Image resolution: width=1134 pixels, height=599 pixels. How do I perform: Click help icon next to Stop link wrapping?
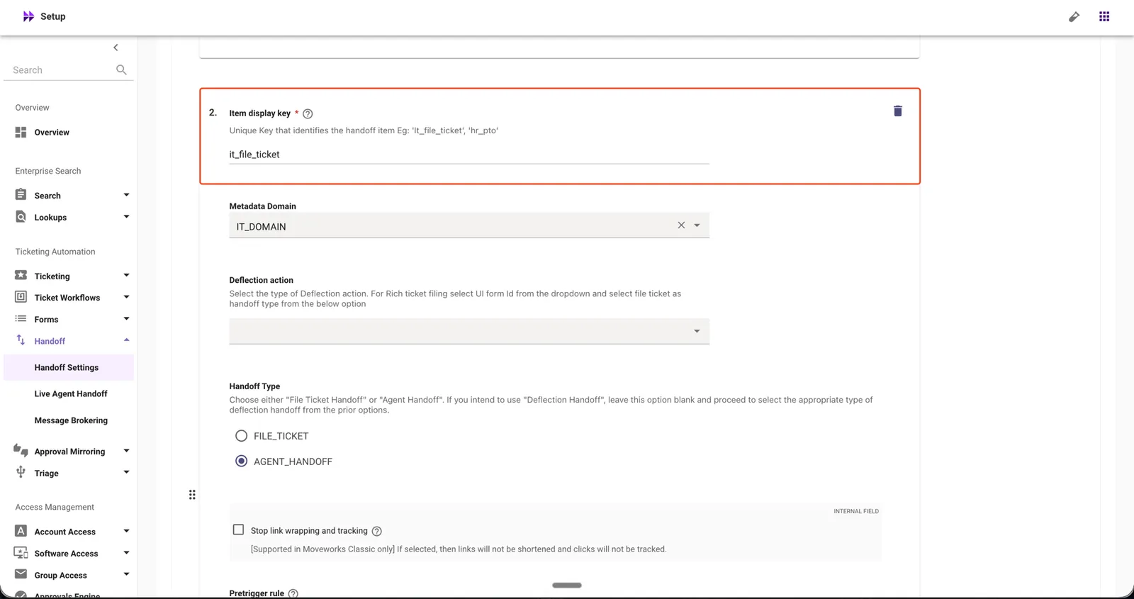tap(377, 531)
